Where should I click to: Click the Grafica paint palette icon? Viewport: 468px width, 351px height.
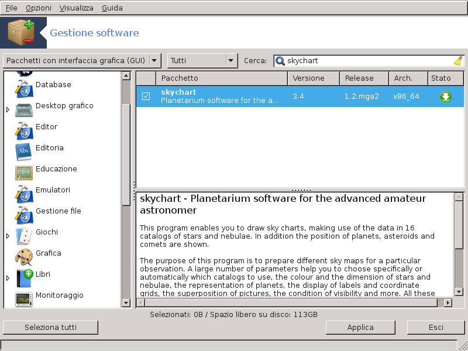pyautogui.click(x=24, y=257)
